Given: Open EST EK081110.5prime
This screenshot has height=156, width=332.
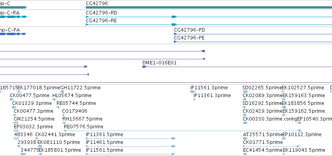Looking at the screenshot, I should coord(59,142).
